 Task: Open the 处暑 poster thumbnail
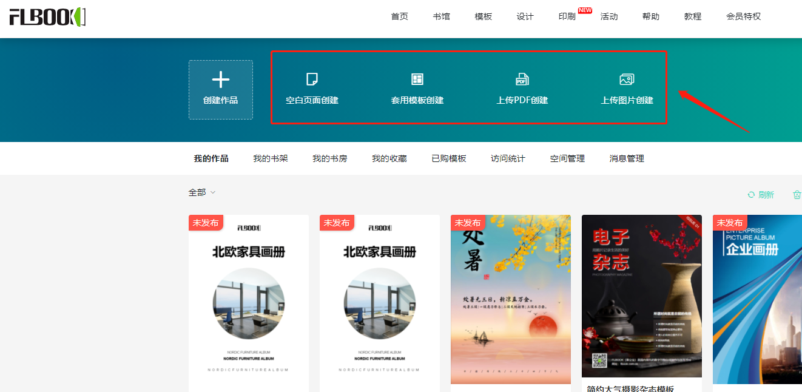[511, 299]
